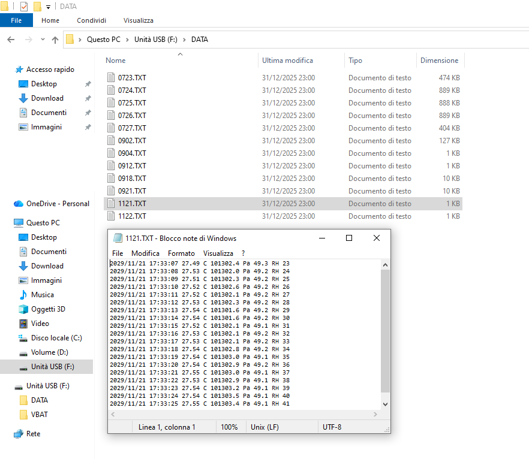This screenshot has height=459, width=529.
Task: Click the pinned Documenti icon in quick access
Action: pos(23,113)
